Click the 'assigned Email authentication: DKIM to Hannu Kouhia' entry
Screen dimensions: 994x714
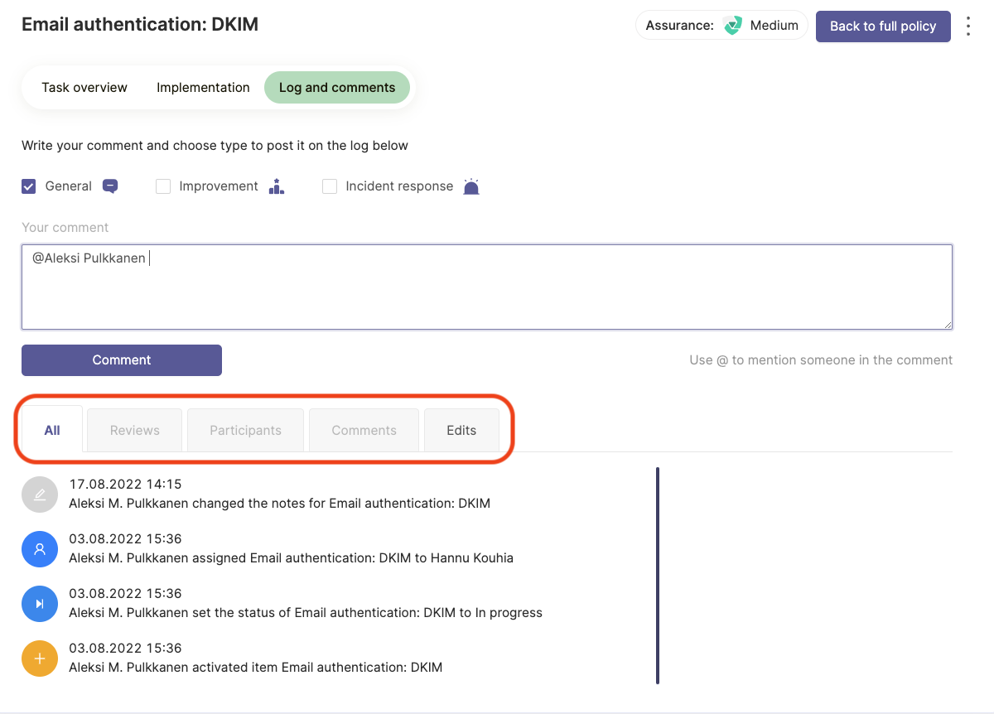291,558
